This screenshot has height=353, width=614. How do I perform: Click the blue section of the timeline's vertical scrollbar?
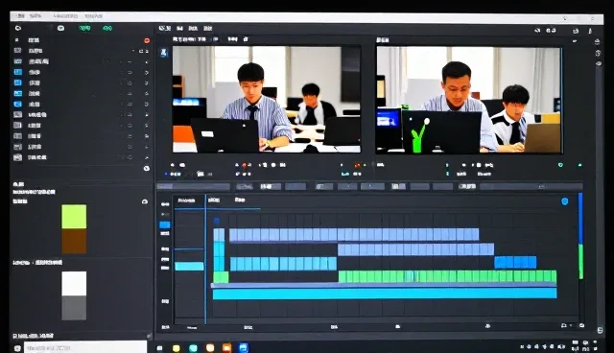[x=580, y=219]
